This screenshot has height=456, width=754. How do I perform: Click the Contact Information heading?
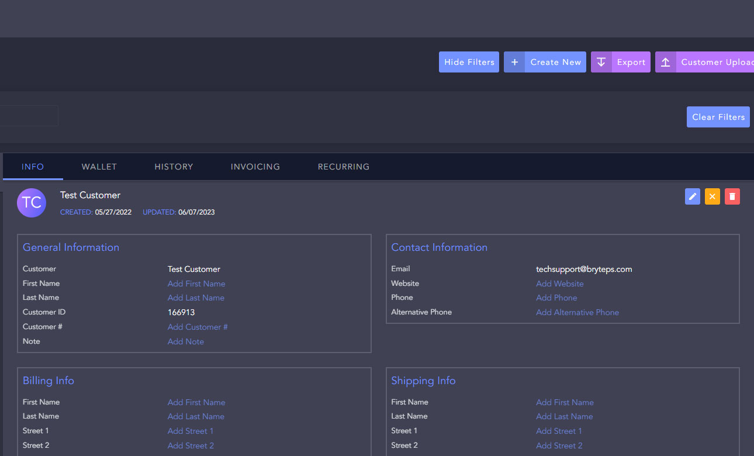[439, 247]
